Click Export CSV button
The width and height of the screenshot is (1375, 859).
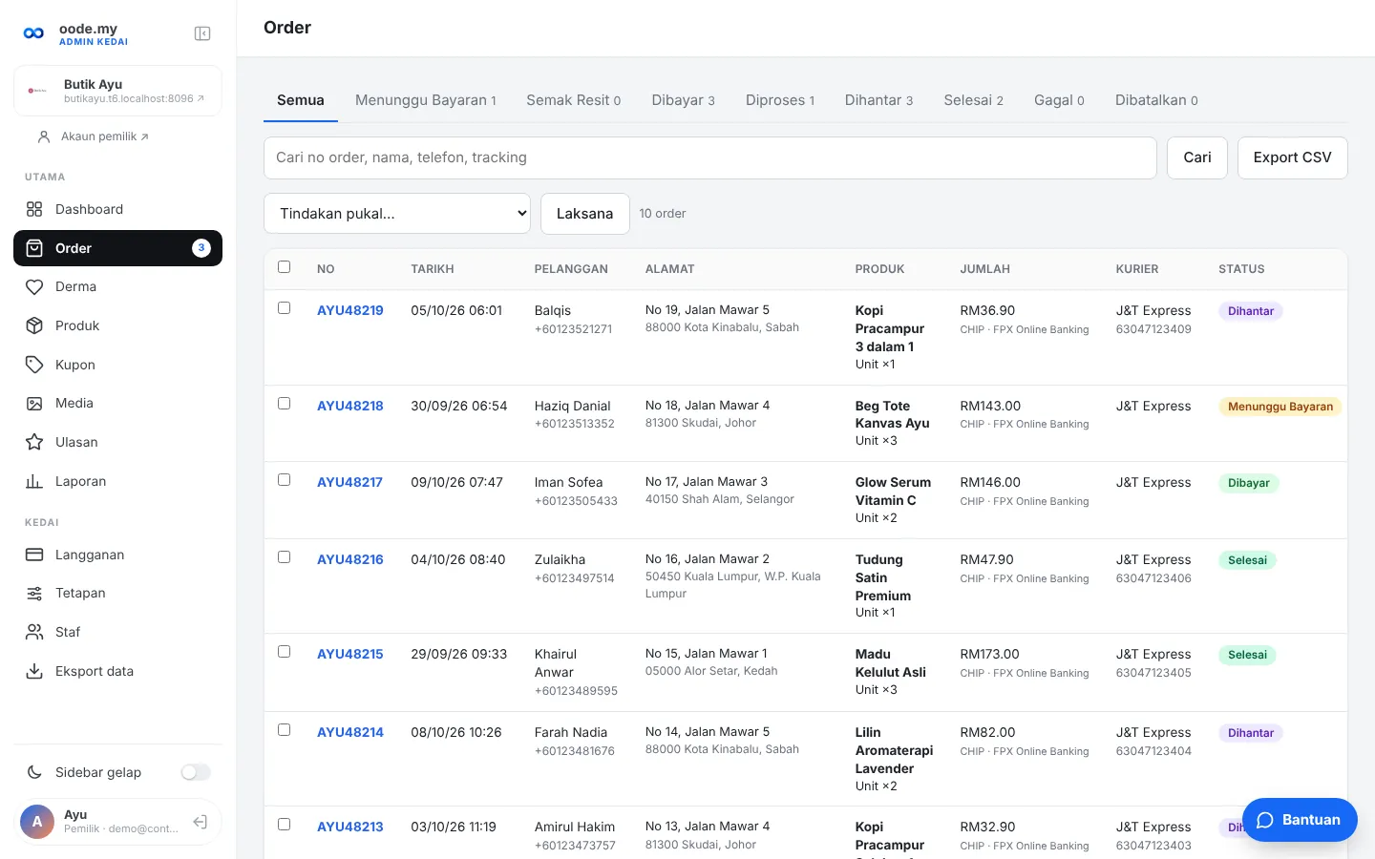(x=1292, y=157)
